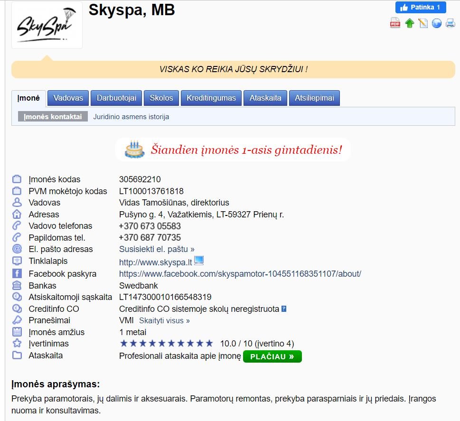Click the Facebook icon beside Facebook paskyra
Viewport: 460px width, 421px height.
(17, 273)
